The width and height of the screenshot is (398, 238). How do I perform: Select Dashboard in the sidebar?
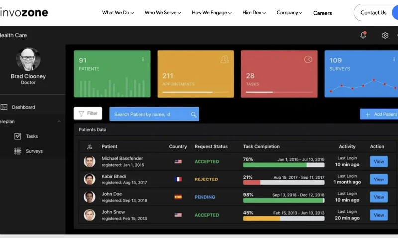tap(23, 107)
